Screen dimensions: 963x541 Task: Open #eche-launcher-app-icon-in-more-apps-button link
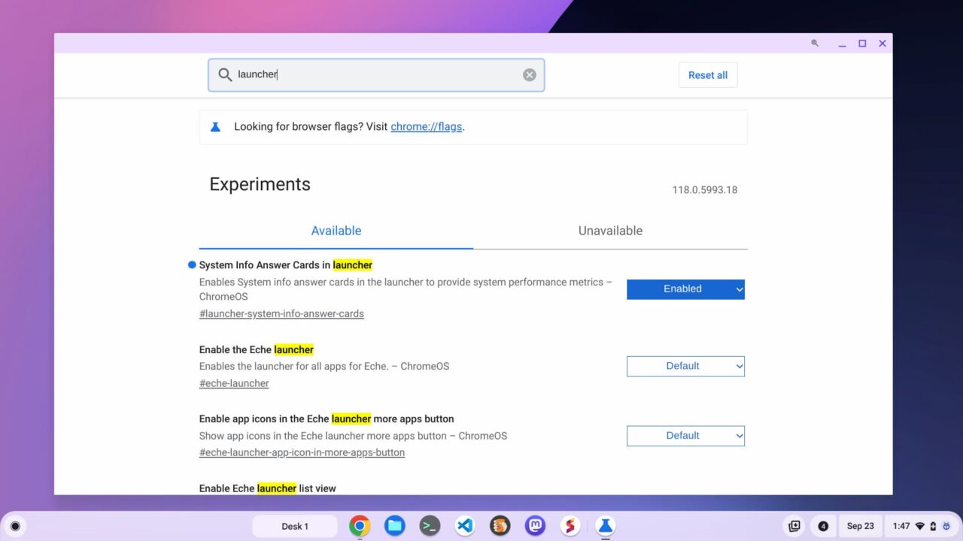coord(302,453)
